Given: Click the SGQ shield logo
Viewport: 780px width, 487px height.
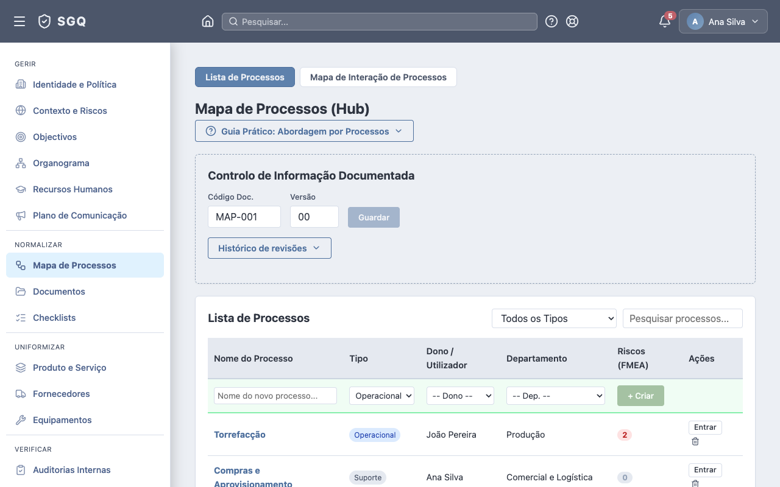Looking at the screenshot, I should coord(44,21).
